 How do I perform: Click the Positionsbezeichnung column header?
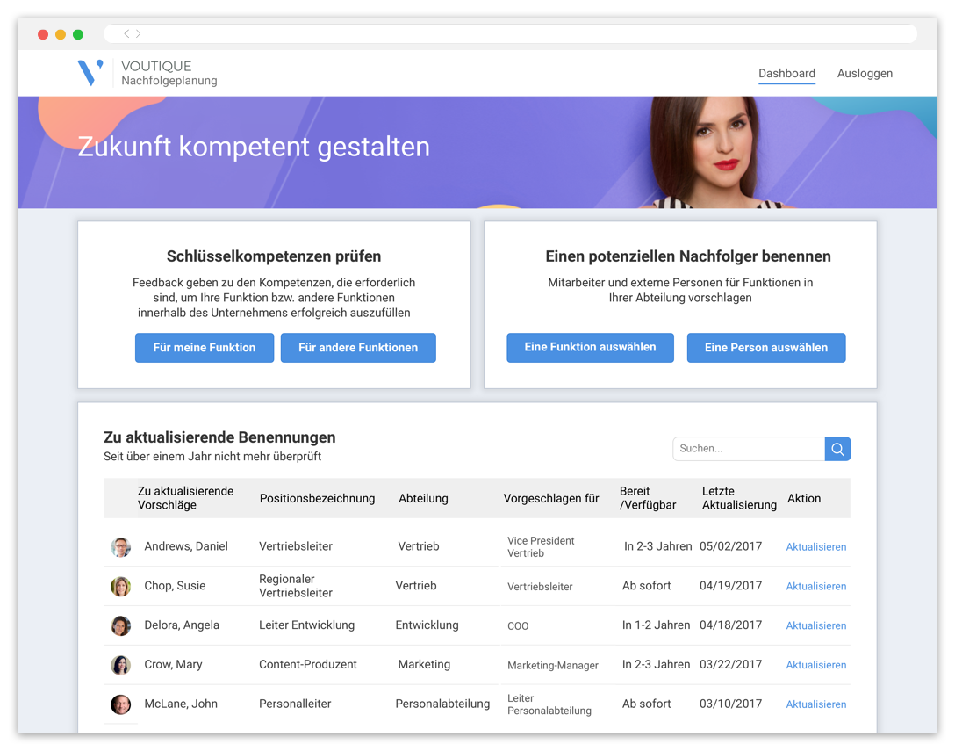click(x=318, y=499)
